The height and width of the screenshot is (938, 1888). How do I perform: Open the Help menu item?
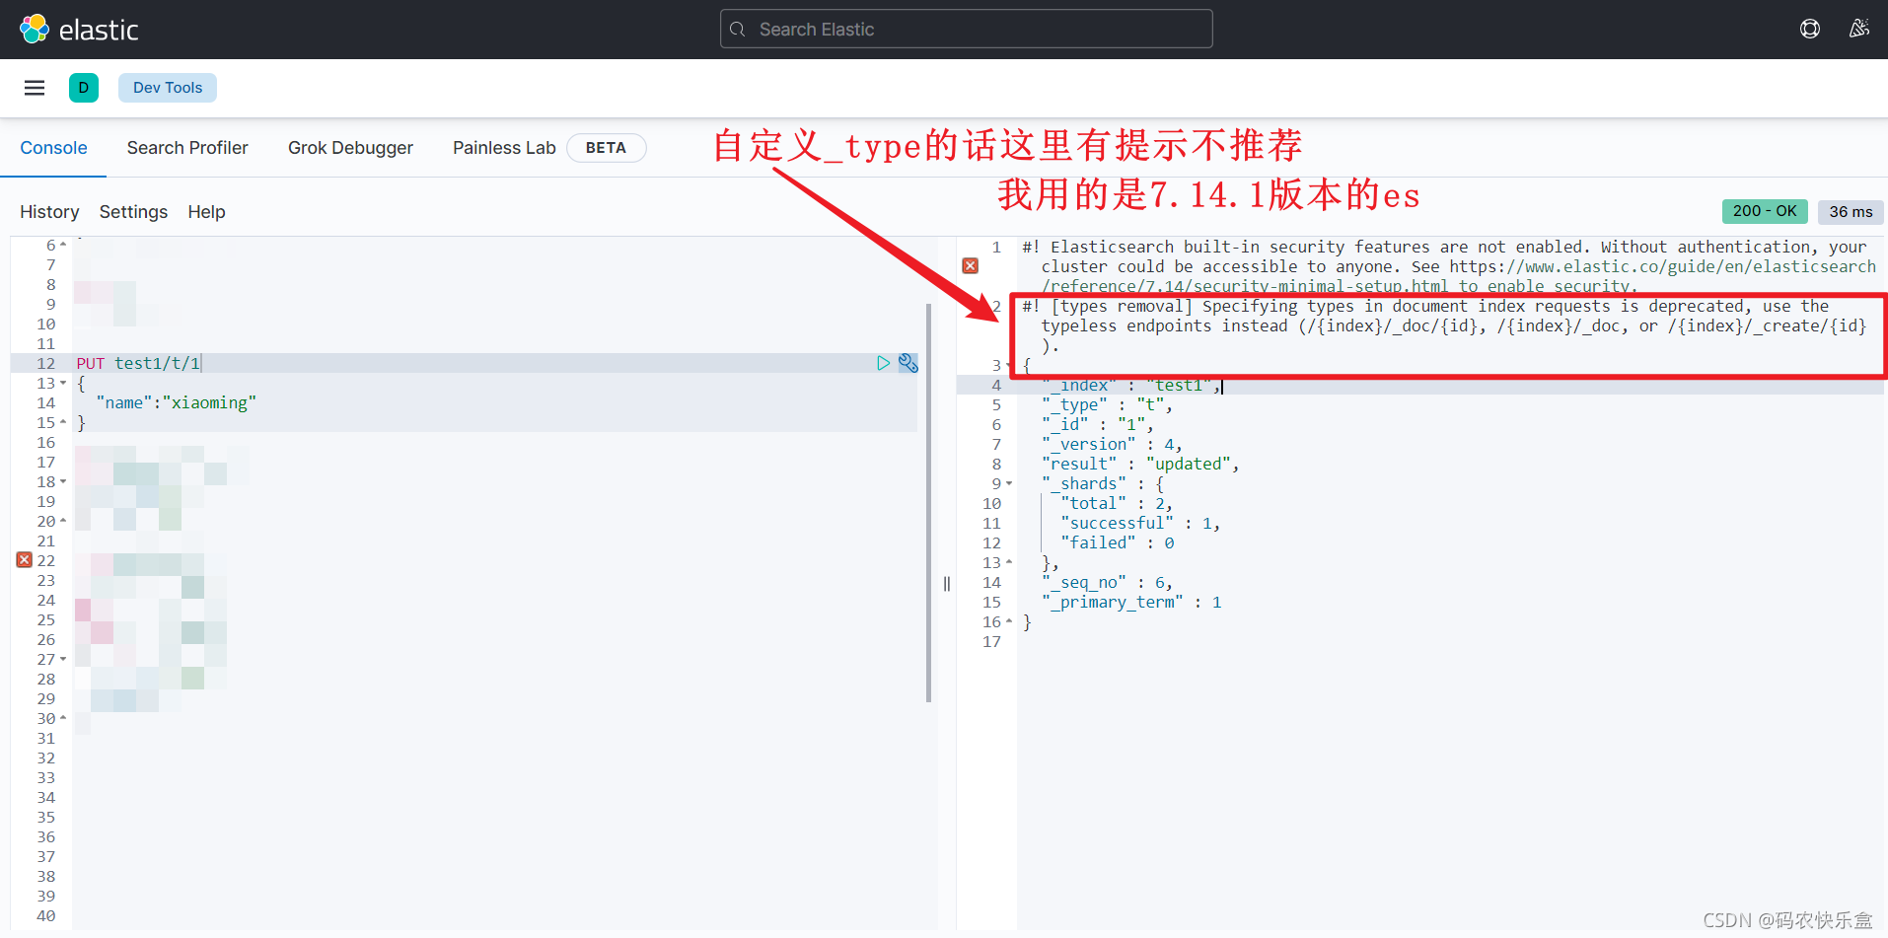tap(206, 212)
